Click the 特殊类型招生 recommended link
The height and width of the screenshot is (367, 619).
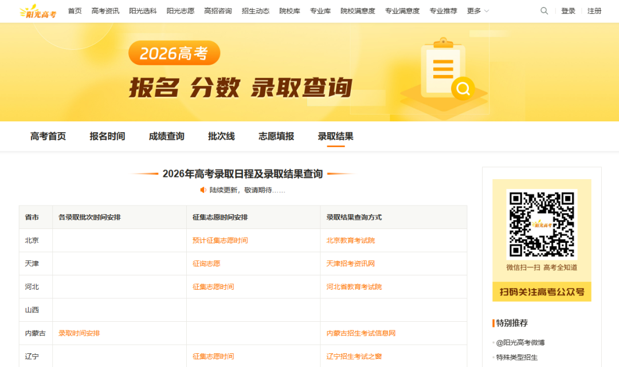click(517, 357)
